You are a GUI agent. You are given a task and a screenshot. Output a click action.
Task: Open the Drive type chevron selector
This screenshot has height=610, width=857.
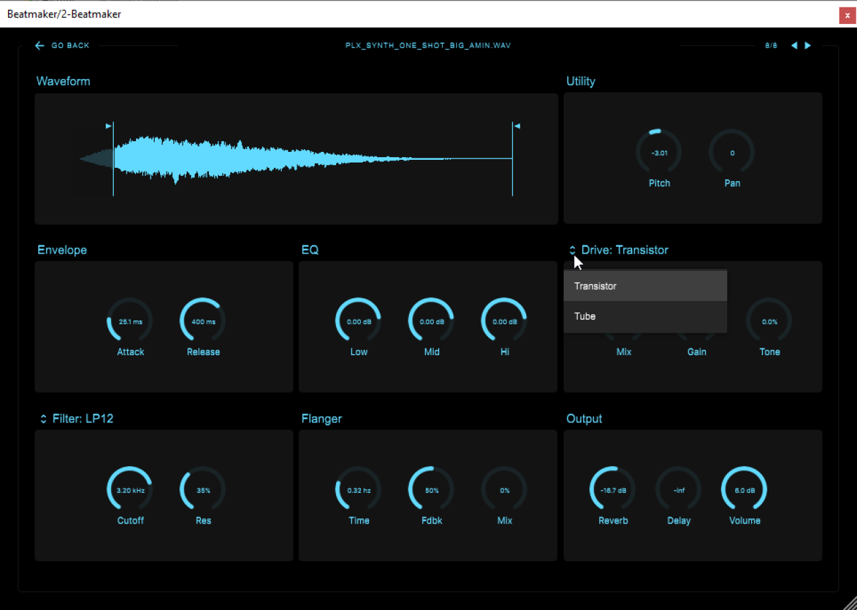[x=572, y=250]
